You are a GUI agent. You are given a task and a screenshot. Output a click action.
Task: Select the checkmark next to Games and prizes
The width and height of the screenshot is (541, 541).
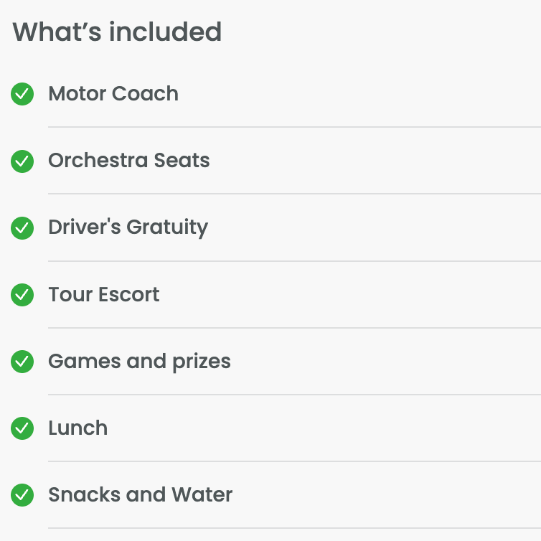[x=22, y=362]
